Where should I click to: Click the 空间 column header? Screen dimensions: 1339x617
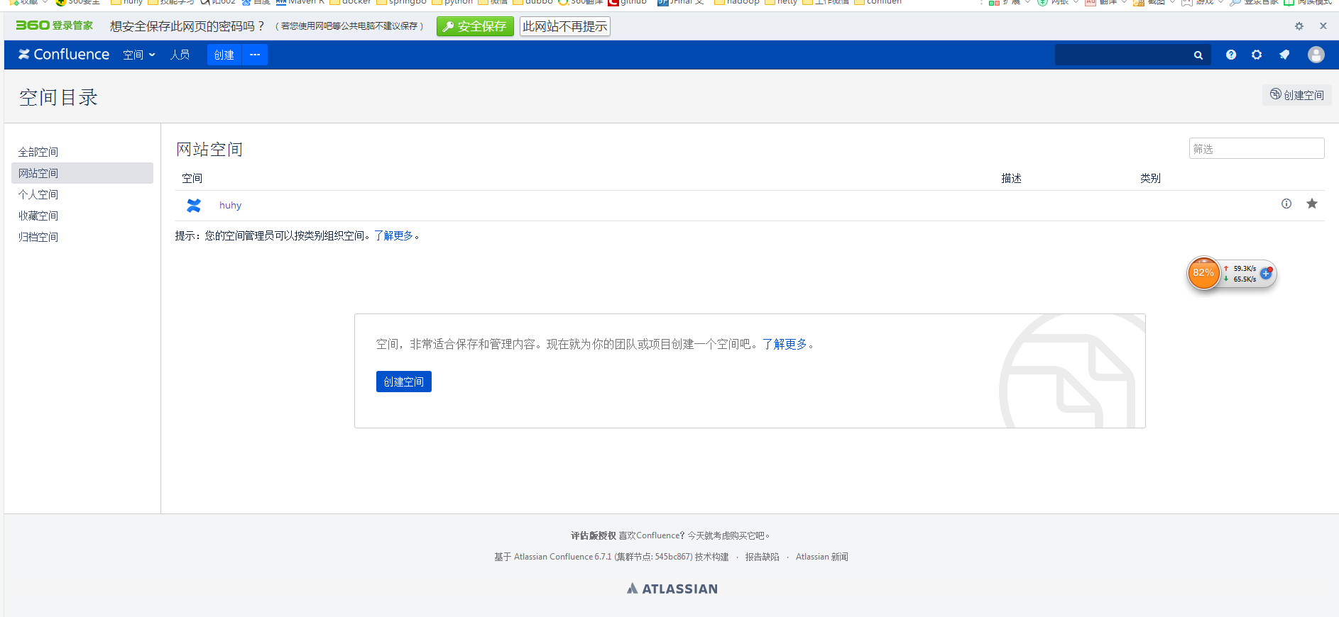(x=192, y=178)
